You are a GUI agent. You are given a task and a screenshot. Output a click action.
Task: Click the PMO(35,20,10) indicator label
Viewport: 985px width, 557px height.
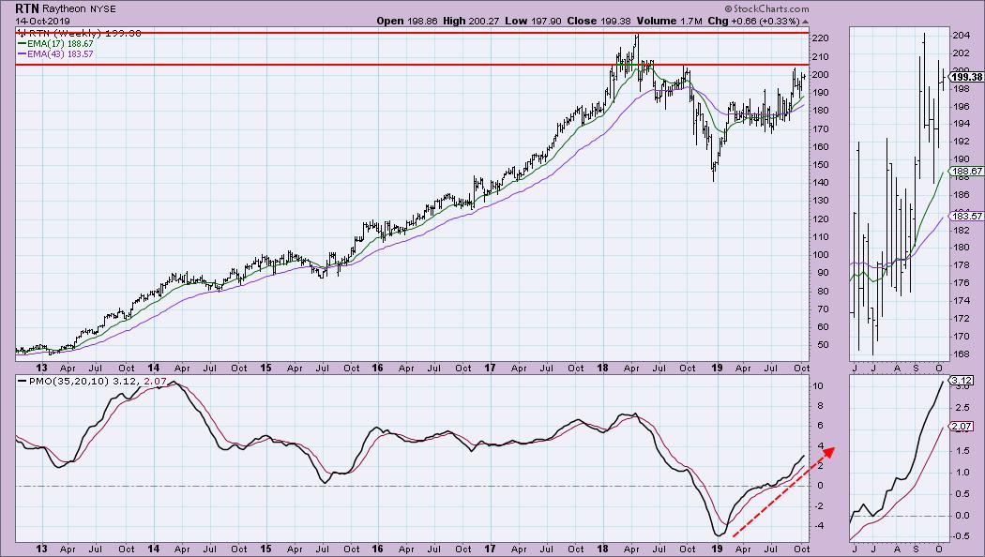pyautogui.click(x=68, y=381)
